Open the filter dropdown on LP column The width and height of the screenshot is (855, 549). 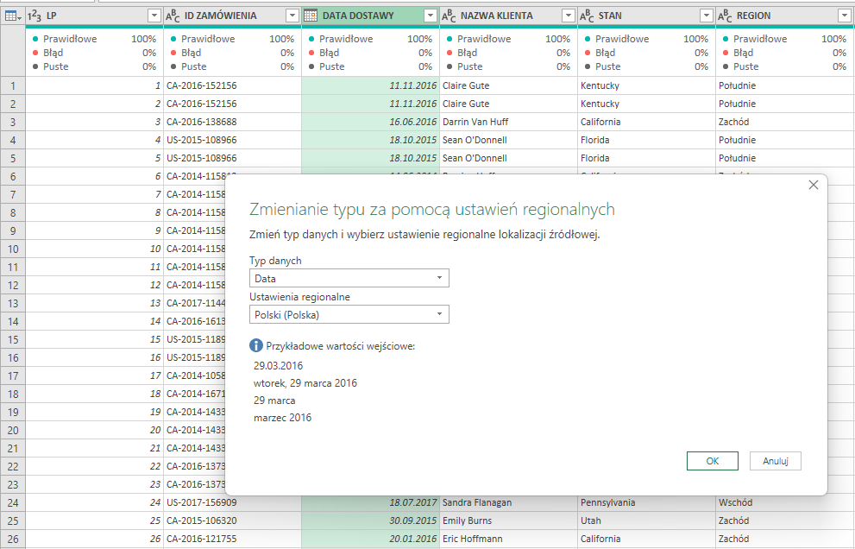tap(154, 15)
